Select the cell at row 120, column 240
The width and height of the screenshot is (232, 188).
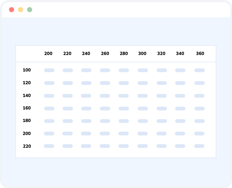pyautogui.click(x=86, y=83)
